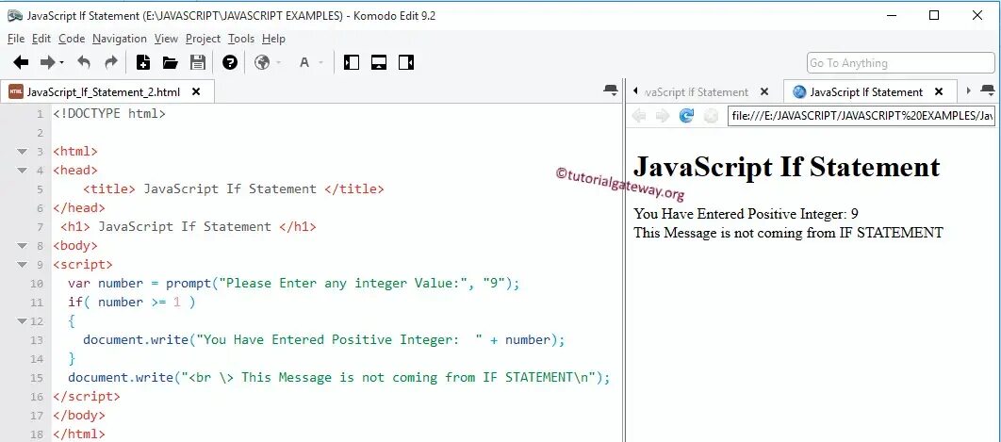Toggle the right side pane

point(406,62)
